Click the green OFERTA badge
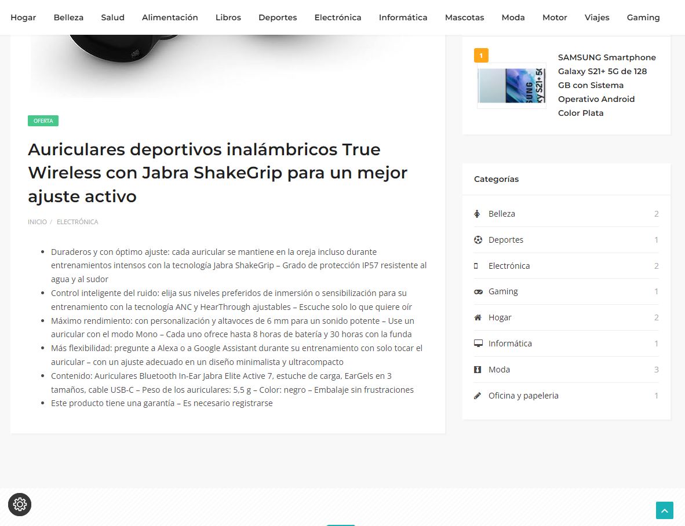The image size is (685, 526). coord(43,121)
